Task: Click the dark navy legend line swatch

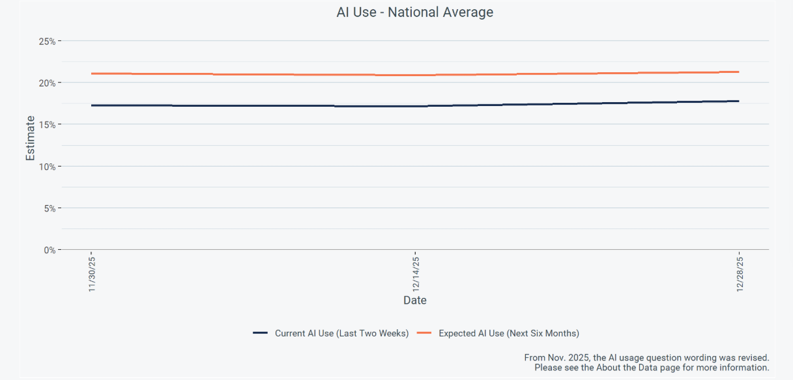Action: (x=261, y=333)
